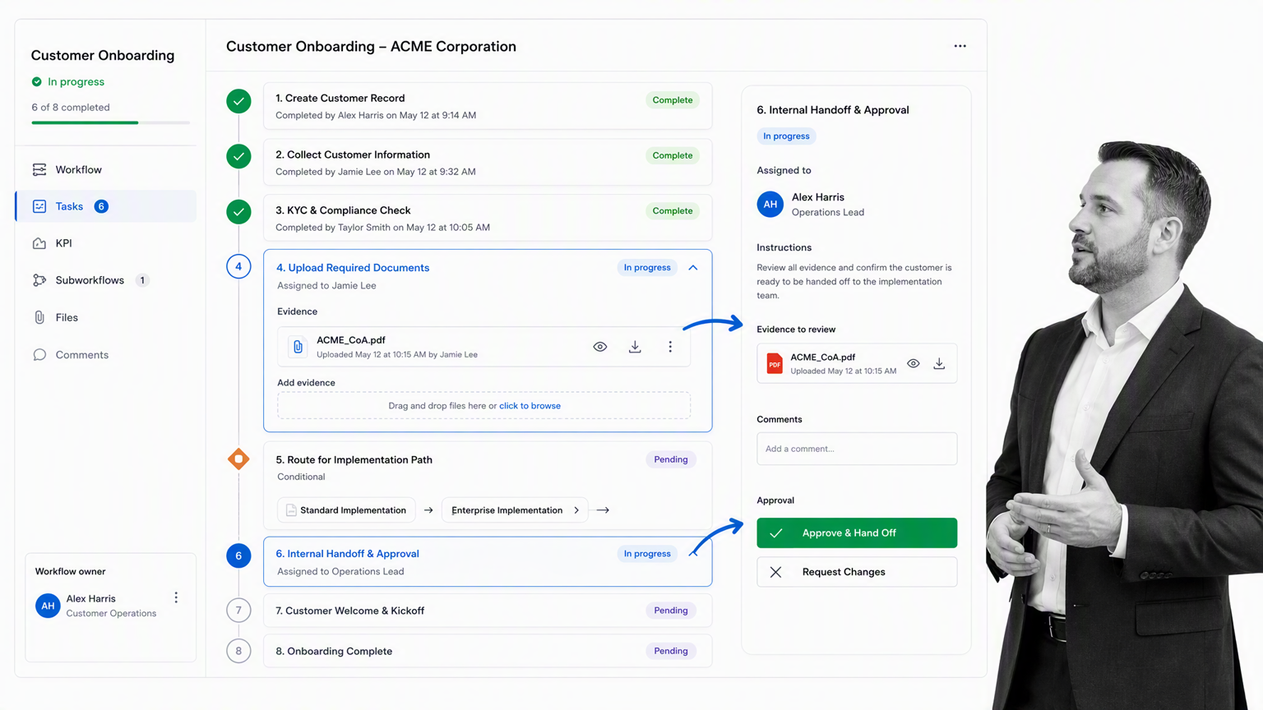Select the Tasks sidebar item
Screen dimensions: 1263x710
pos(105,206)
